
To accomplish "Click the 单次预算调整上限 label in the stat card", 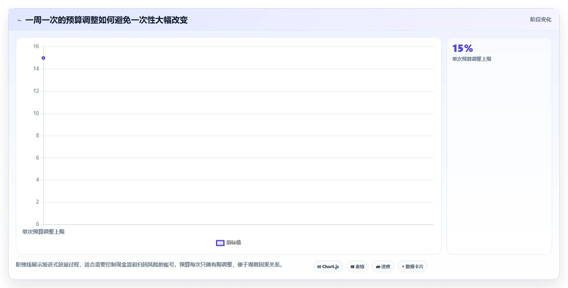I will 472,59.
